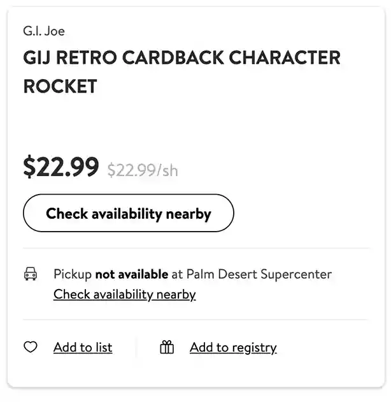Open the G.I. Joe brand link

pyautogui.click(x=44, y=31)
